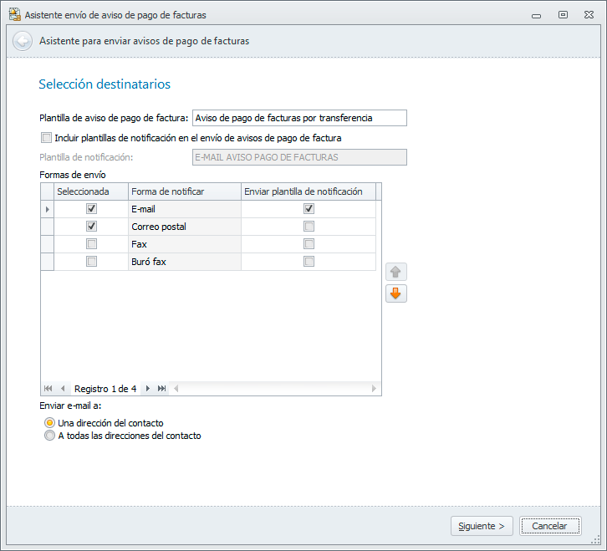The width and height of the screenshot is (607, 551).
Task: Go to next record in navigator
Action: coord(148,389)
